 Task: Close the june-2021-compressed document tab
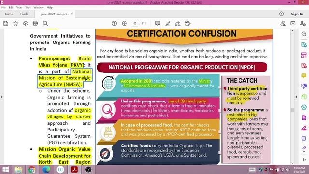tap(72, 14)
